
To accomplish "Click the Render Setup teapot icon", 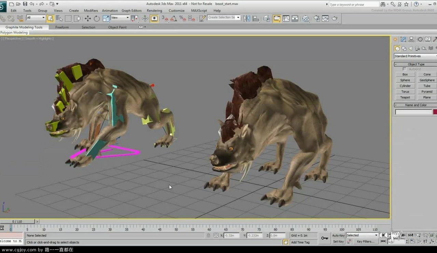I will [x=316, y=18].
